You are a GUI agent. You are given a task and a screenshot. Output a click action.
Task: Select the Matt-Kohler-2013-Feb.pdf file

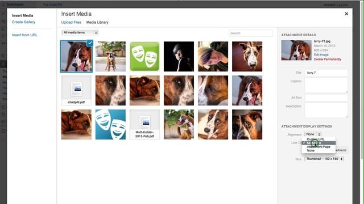tap(144, 125)
